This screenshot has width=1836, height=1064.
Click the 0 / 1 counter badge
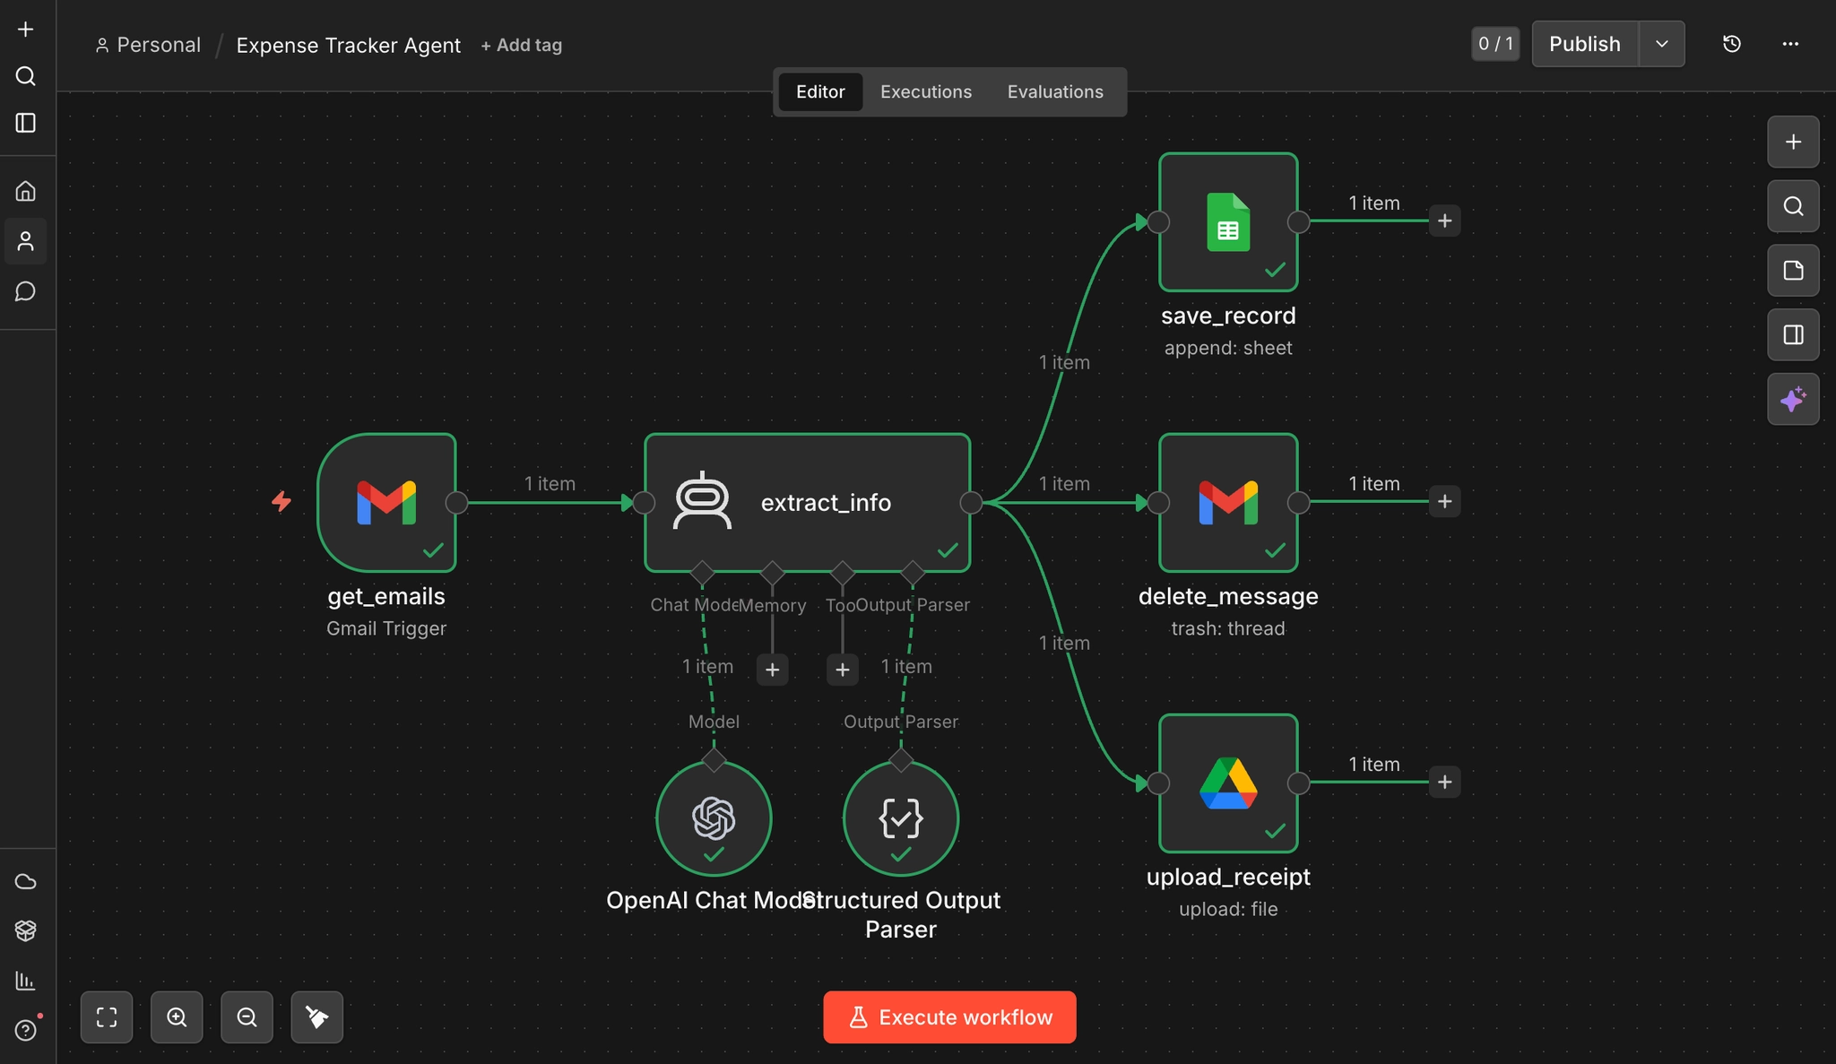pyautogui.click(x=1495, y=44)
